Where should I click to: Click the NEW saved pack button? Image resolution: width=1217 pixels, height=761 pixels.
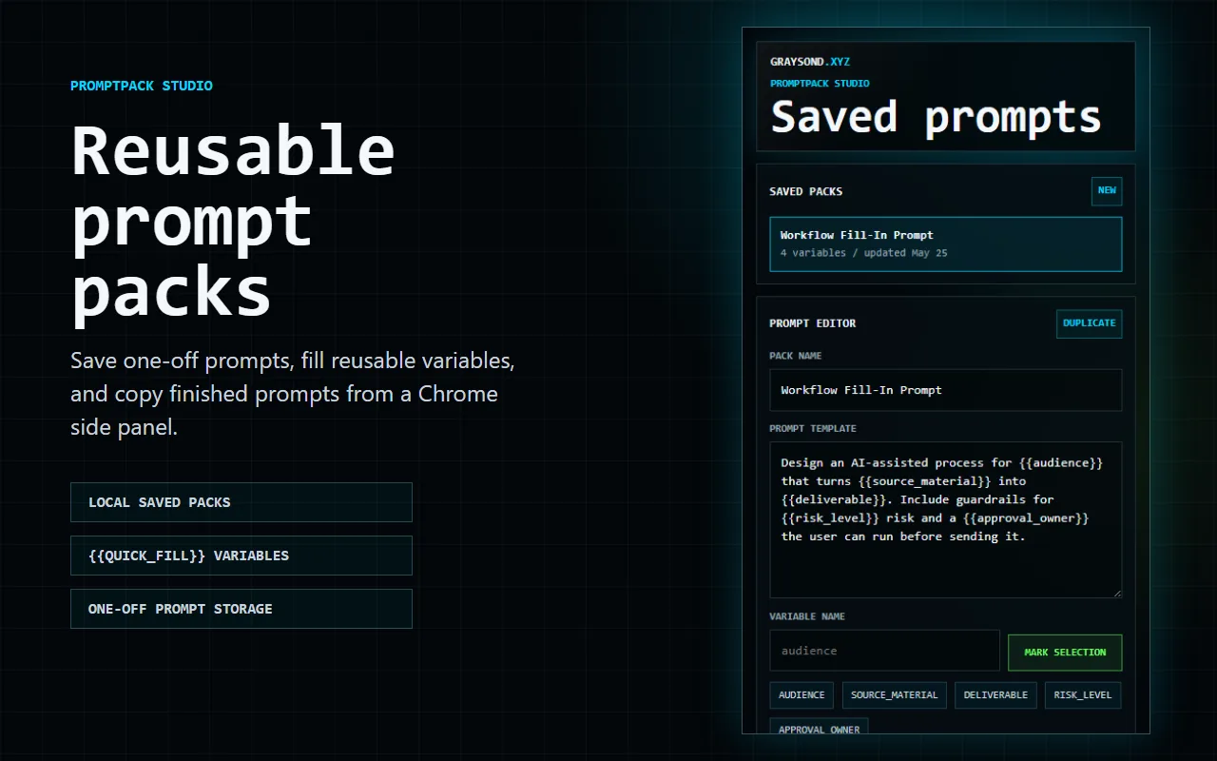[x=1107, y=191]
